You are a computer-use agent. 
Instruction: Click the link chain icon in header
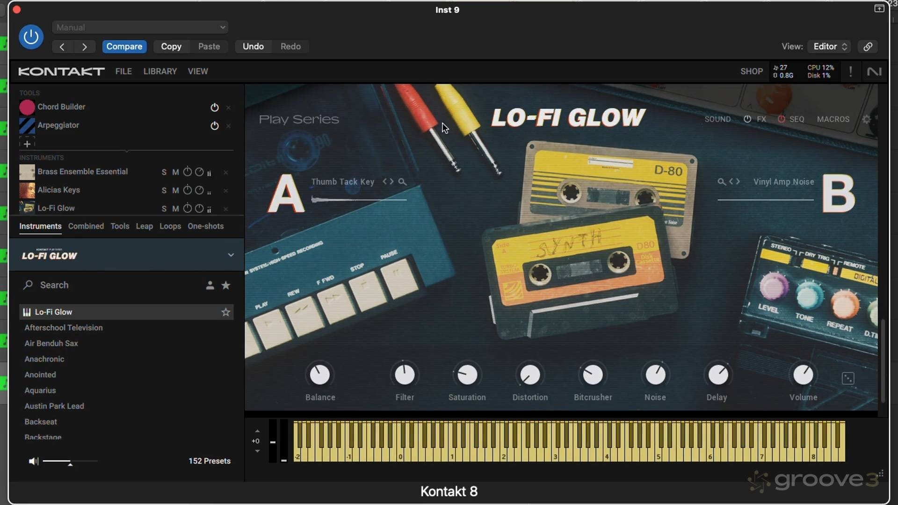coord(868,47)
